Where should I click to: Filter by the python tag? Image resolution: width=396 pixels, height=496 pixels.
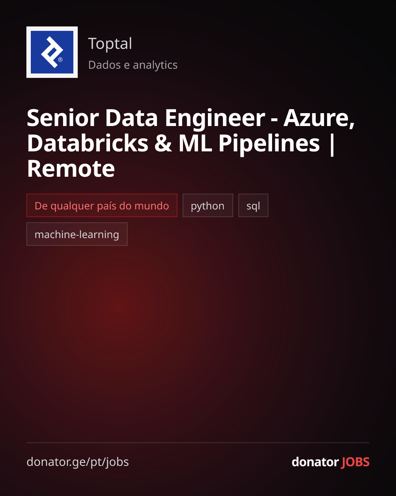208,205
